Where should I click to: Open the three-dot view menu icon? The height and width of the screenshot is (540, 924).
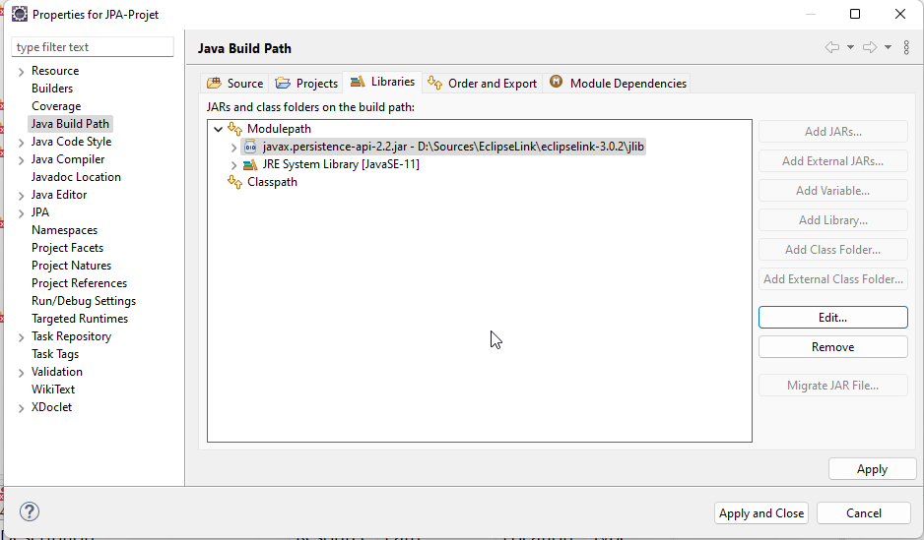click(x=906, y=47)
